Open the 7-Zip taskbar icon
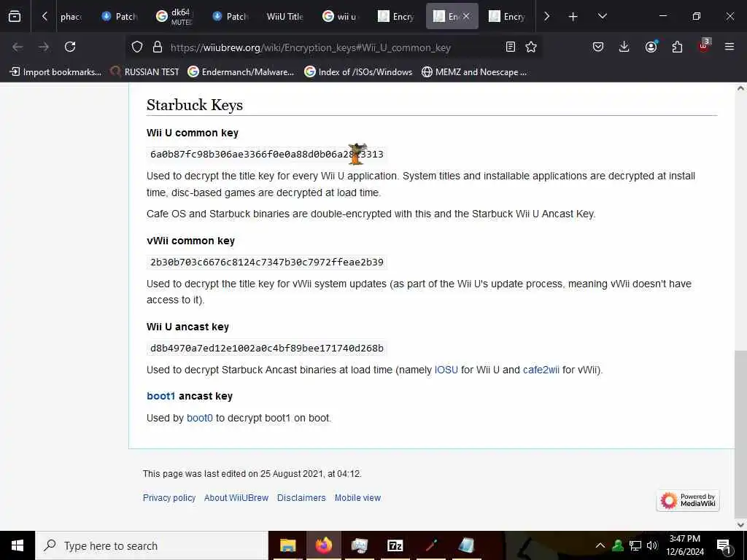The height and width of the screenshot is (560, 747). (x=395, y=545)
